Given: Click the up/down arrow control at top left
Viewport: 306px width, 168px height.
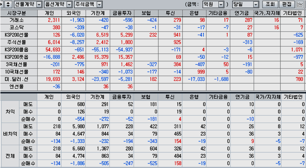Looking at the screenshot, I should pyautogui.click(x=8, y=5).
